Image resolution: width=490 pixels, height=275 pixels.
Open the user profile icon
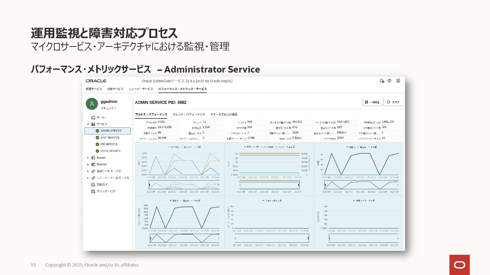click(398, 81)
